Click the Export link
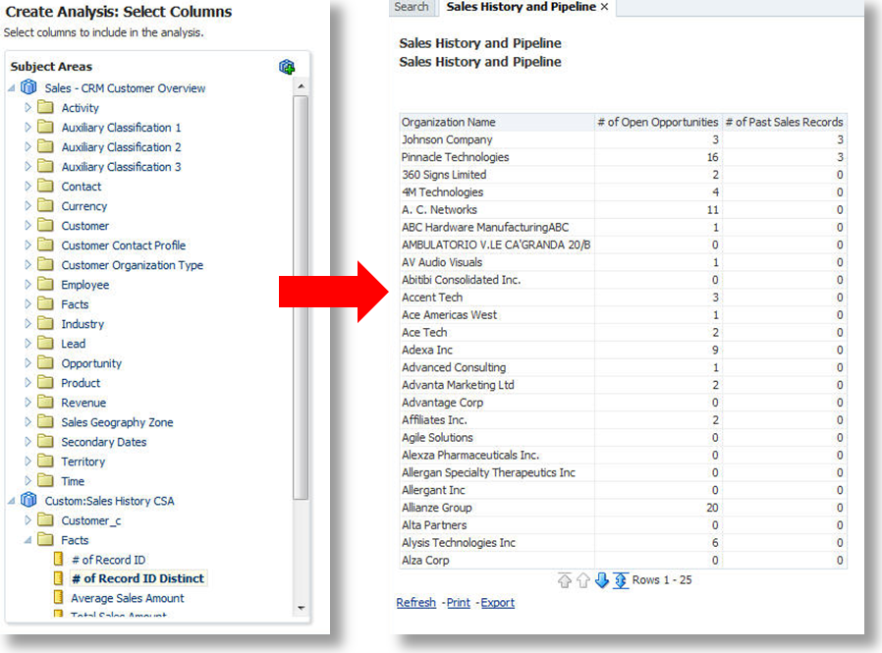This screenshot has height=653, width=882. pyautogui.click(x=497, y=603)
